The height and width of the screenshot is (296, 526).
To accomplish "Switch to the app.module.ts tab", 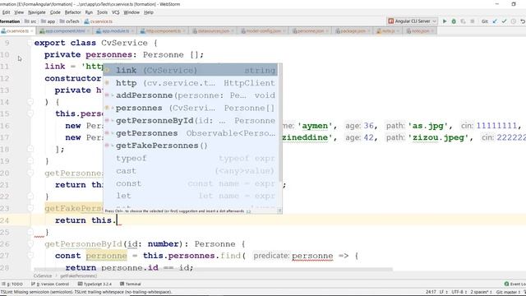I will coord(114,31).
